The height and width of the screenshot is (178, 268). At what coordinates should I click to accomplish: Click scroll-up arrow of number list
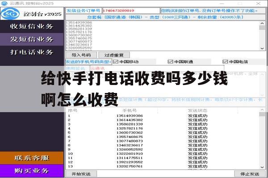(262, 23)
